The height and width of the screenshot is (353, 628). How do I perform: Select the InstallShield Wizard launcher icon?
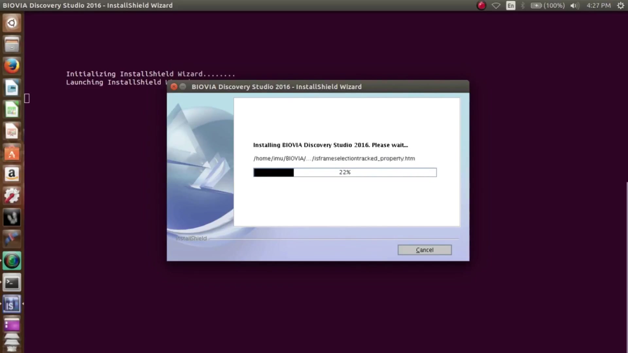coord(12,304)
